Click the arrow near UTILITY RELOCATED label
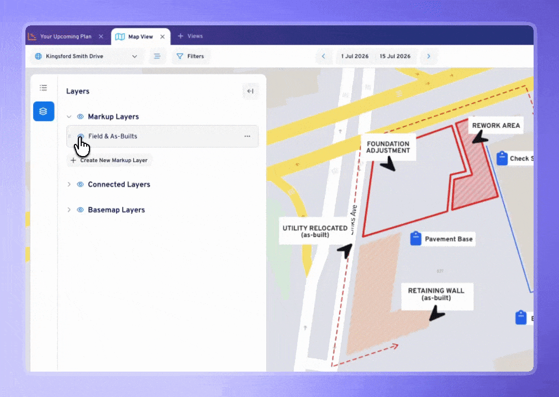Screen dimensions: 559x397 (345, 251)
